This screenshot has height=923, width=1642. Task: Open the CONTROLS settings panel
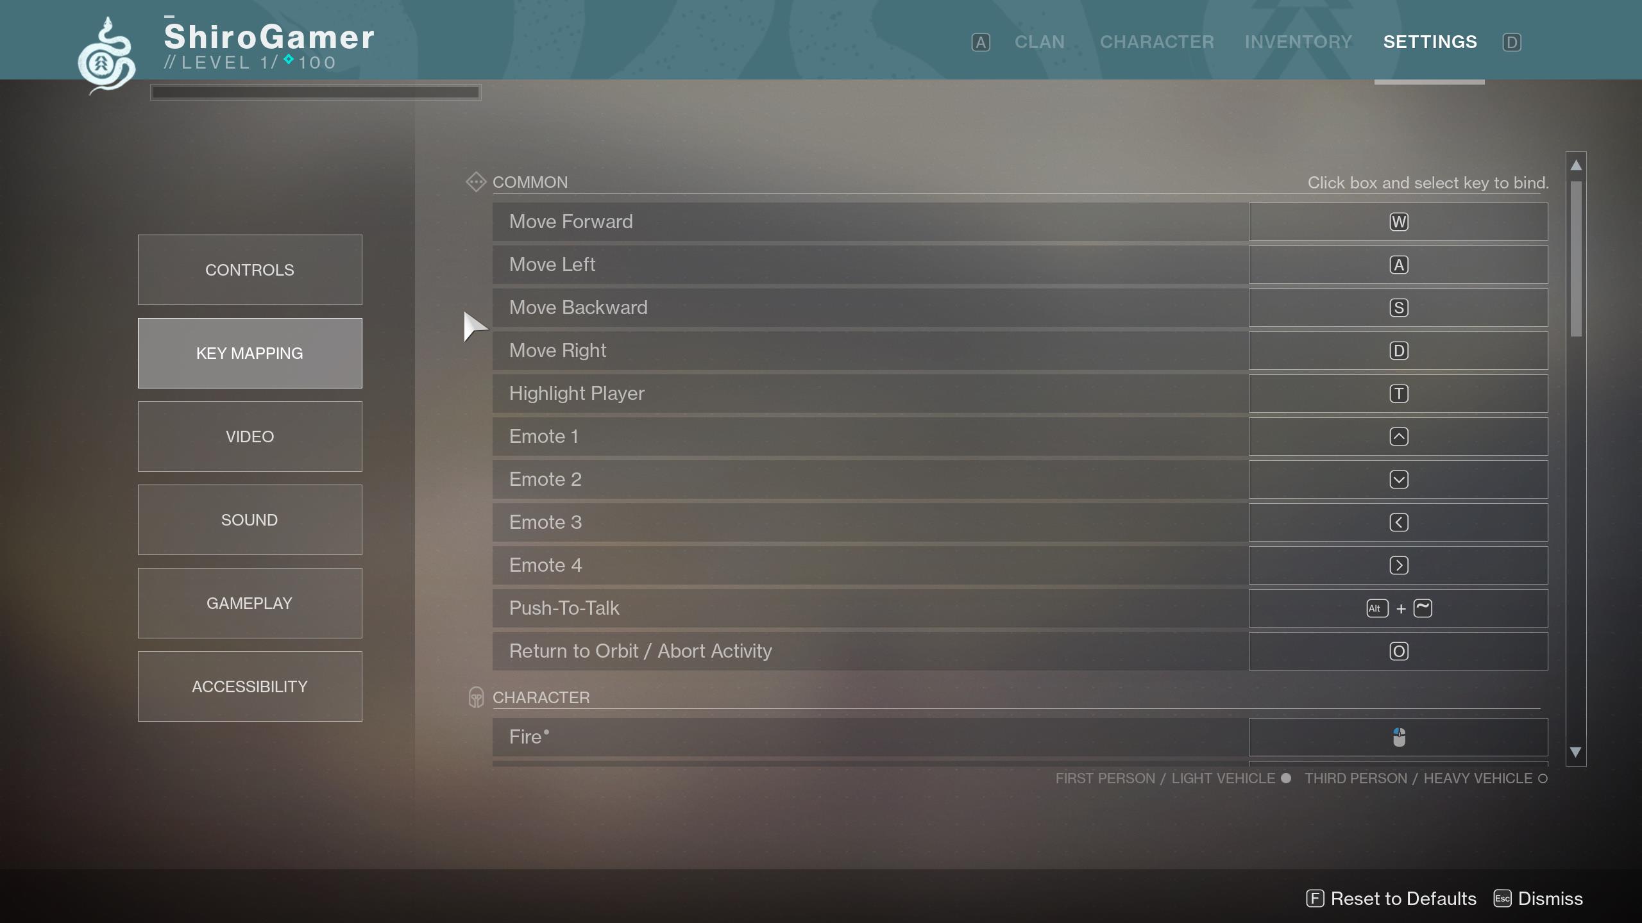tap(250, 269)
